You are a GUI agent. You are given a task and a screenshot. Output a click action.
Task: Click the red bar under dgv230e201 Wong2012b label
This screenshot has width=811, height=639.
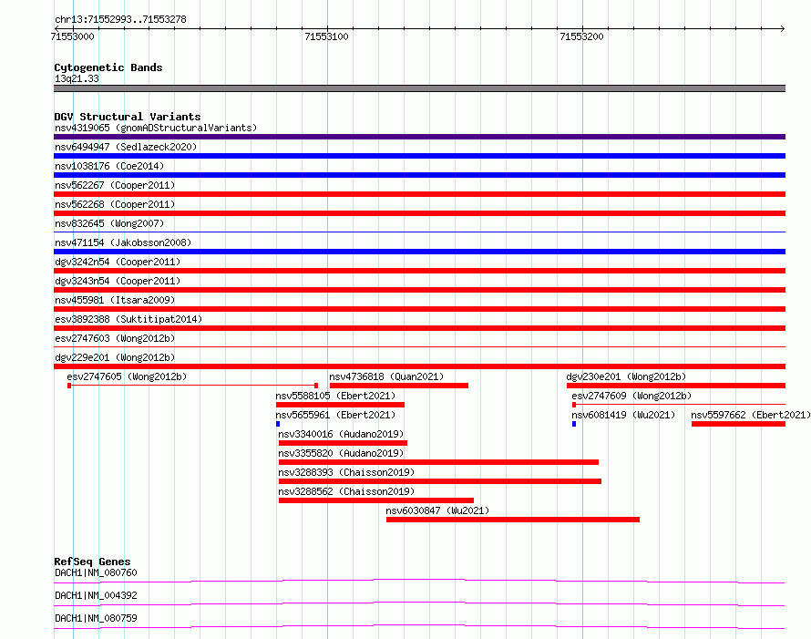point(676,386)
